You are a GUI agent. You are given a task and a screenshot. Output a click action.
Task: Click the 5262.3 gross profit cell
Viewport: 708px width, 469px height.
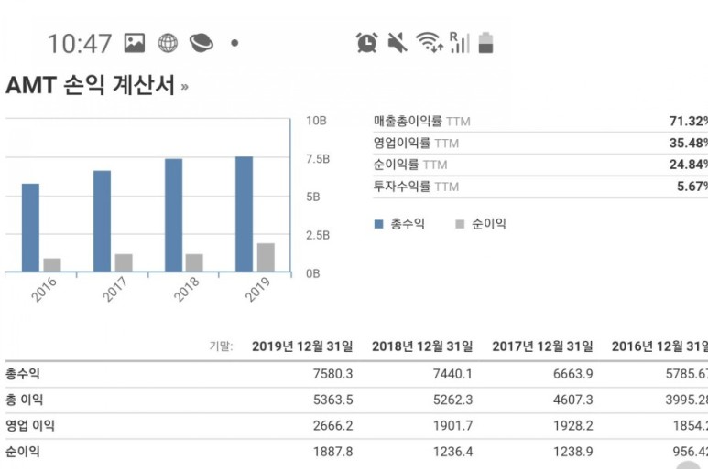pos(452,400)
